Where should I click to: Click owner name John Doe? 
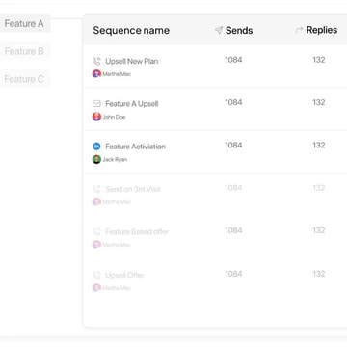tap(114, 117)
